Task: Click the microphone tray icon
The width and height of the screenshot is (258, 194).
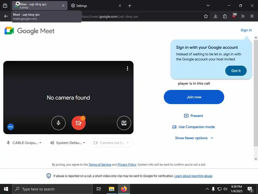Action: pyautogui.click(x=213, y=189)
